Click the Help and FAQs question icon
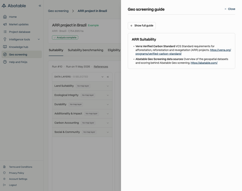The height and width of the screenshot is (191, 242). (5, 62)
